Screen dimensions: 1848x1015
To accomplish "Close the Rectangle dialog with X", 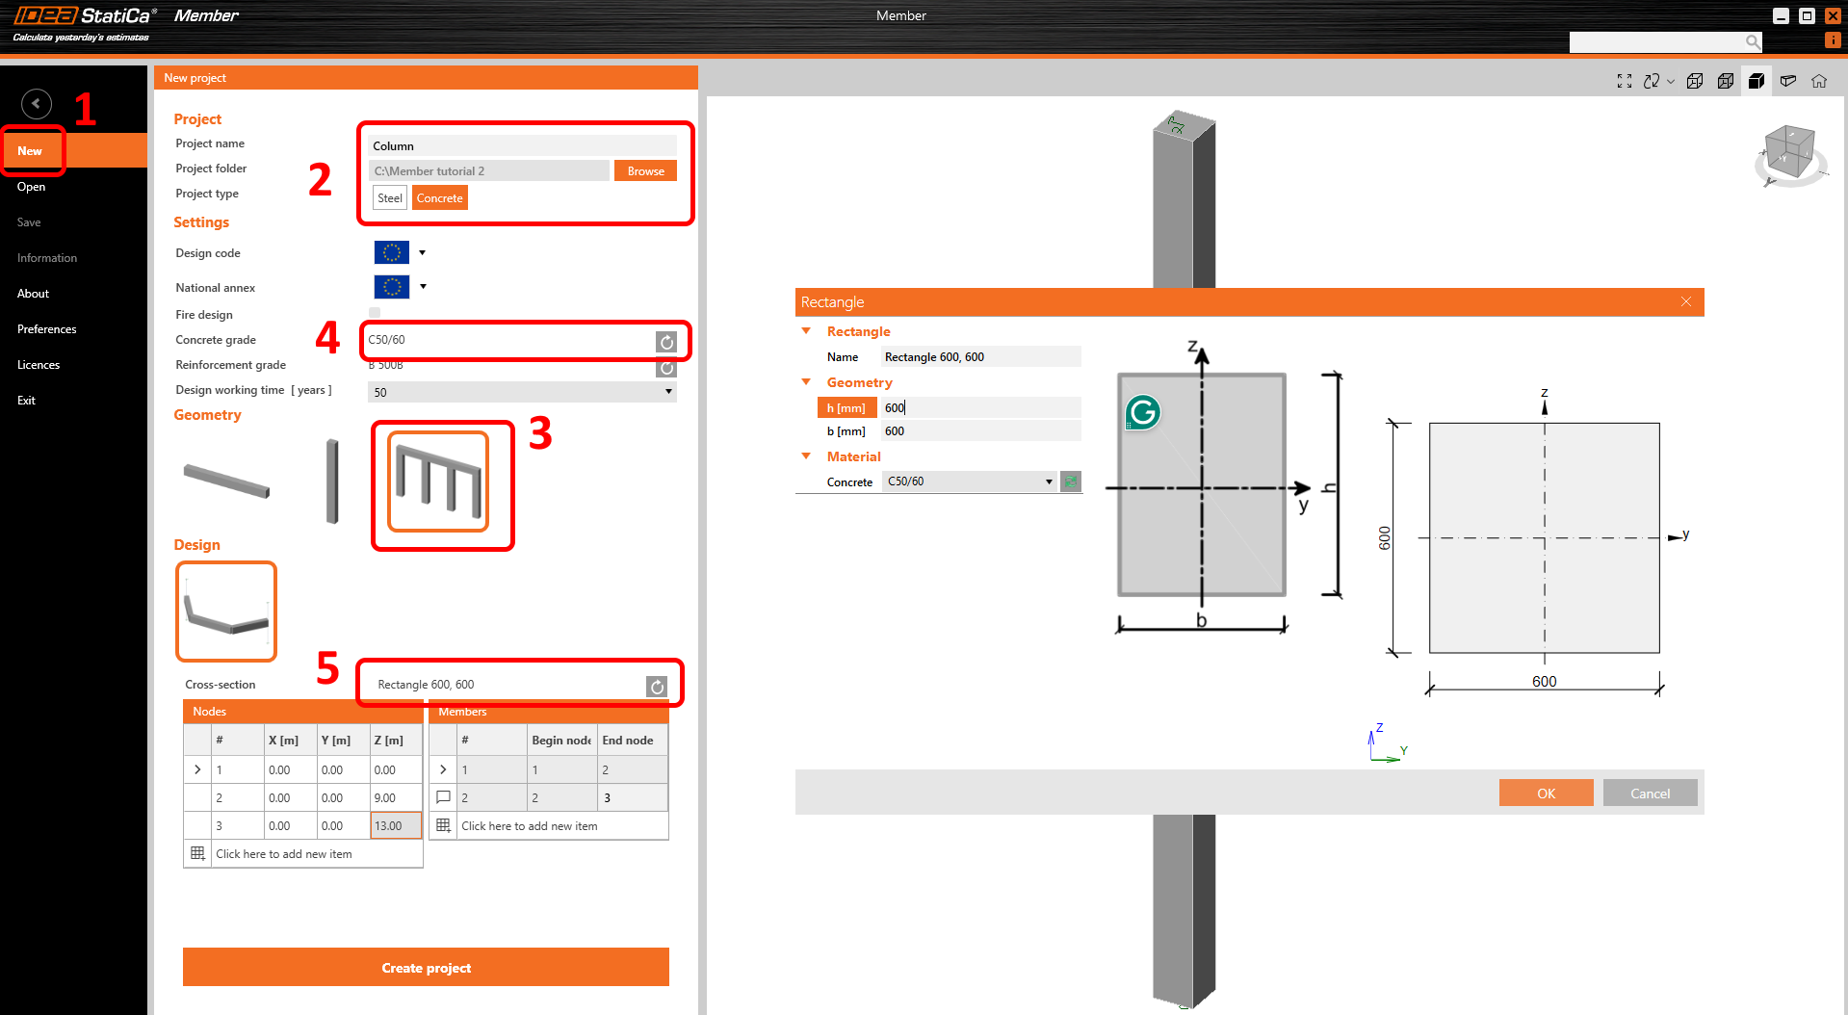I will point(1686,301).
